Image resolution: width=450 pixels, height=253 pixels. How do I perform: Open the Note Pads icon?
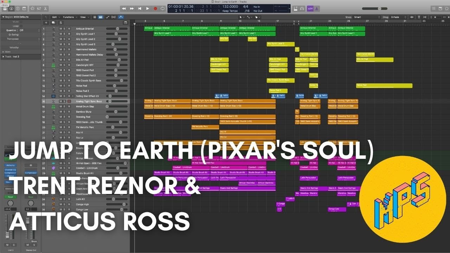(441, 8)
